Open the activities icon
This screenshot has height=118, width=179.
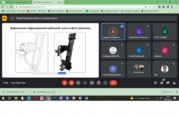[x=175, y=83]
